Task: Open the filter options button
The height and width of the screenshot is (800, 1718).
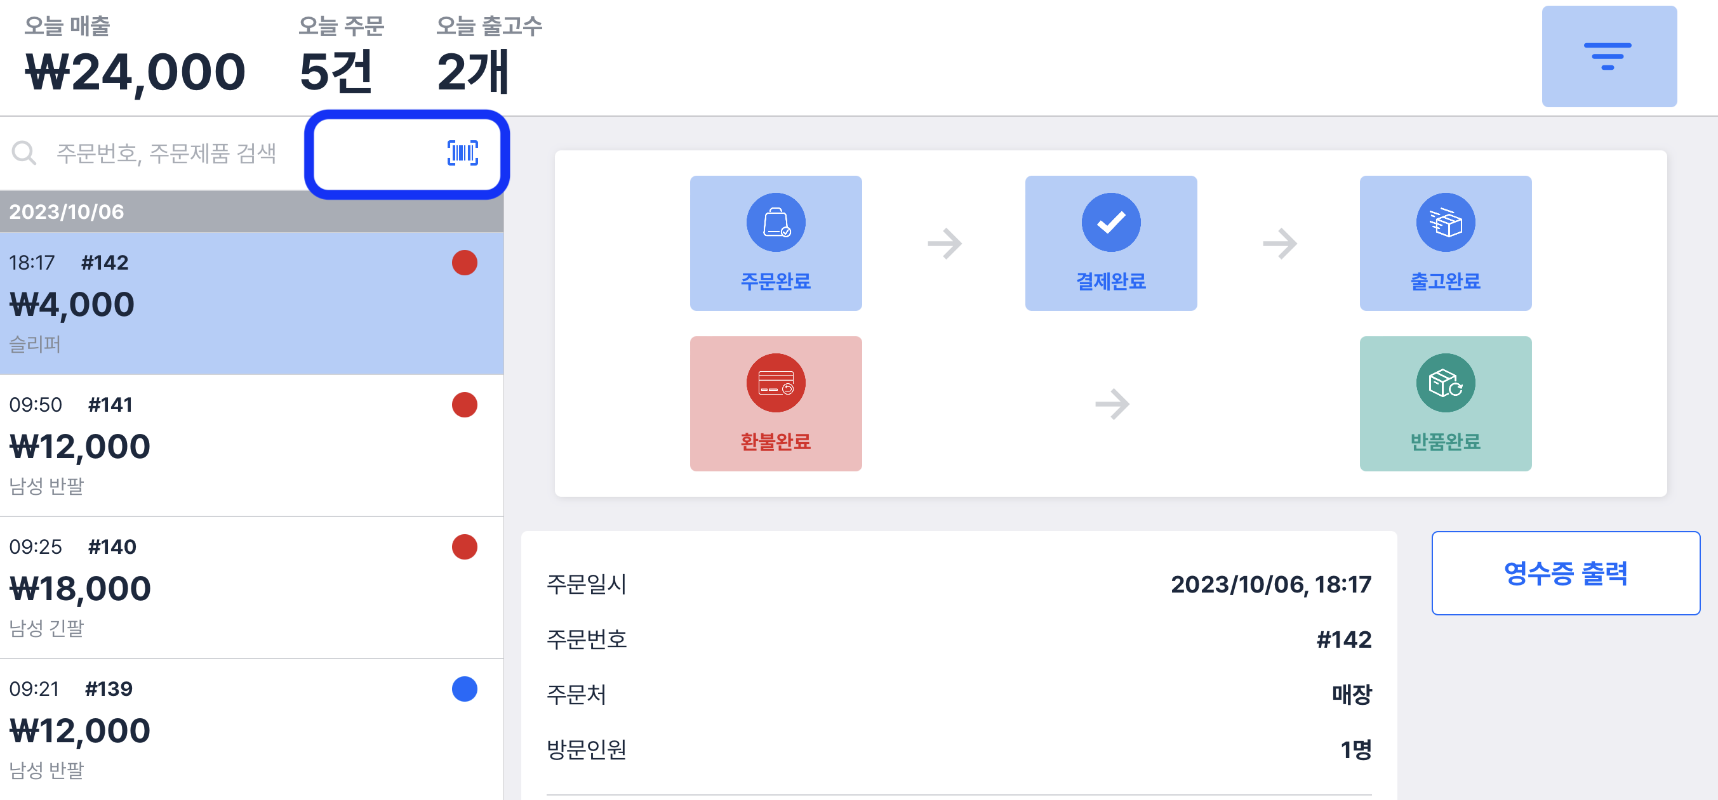Action: point(1608,56)
